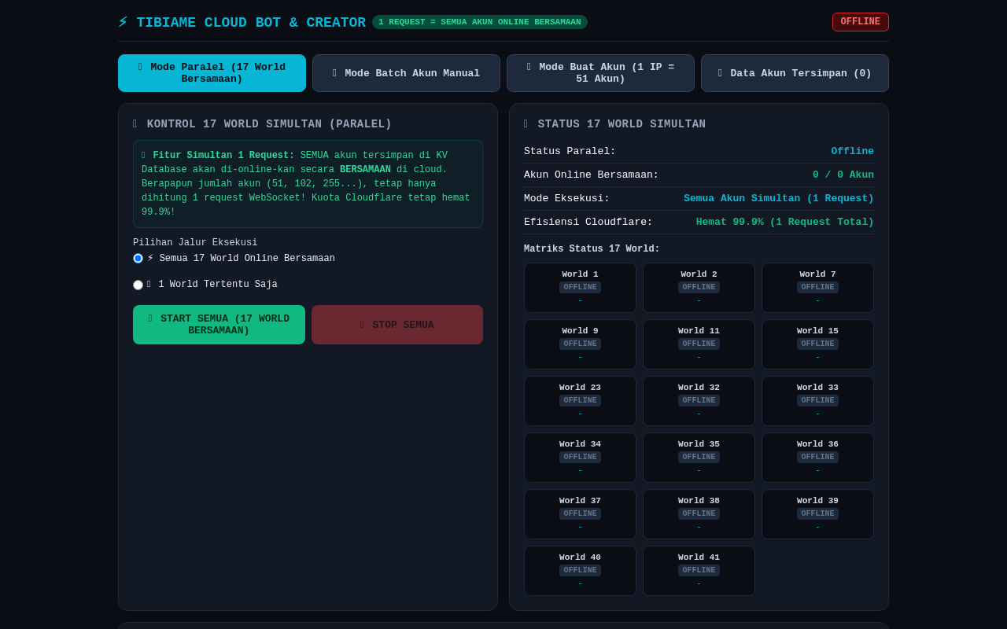The width and height of the screenshot is (1007, 629).
Task: Select the World 40 status card
Action: (x=580, y=571)
